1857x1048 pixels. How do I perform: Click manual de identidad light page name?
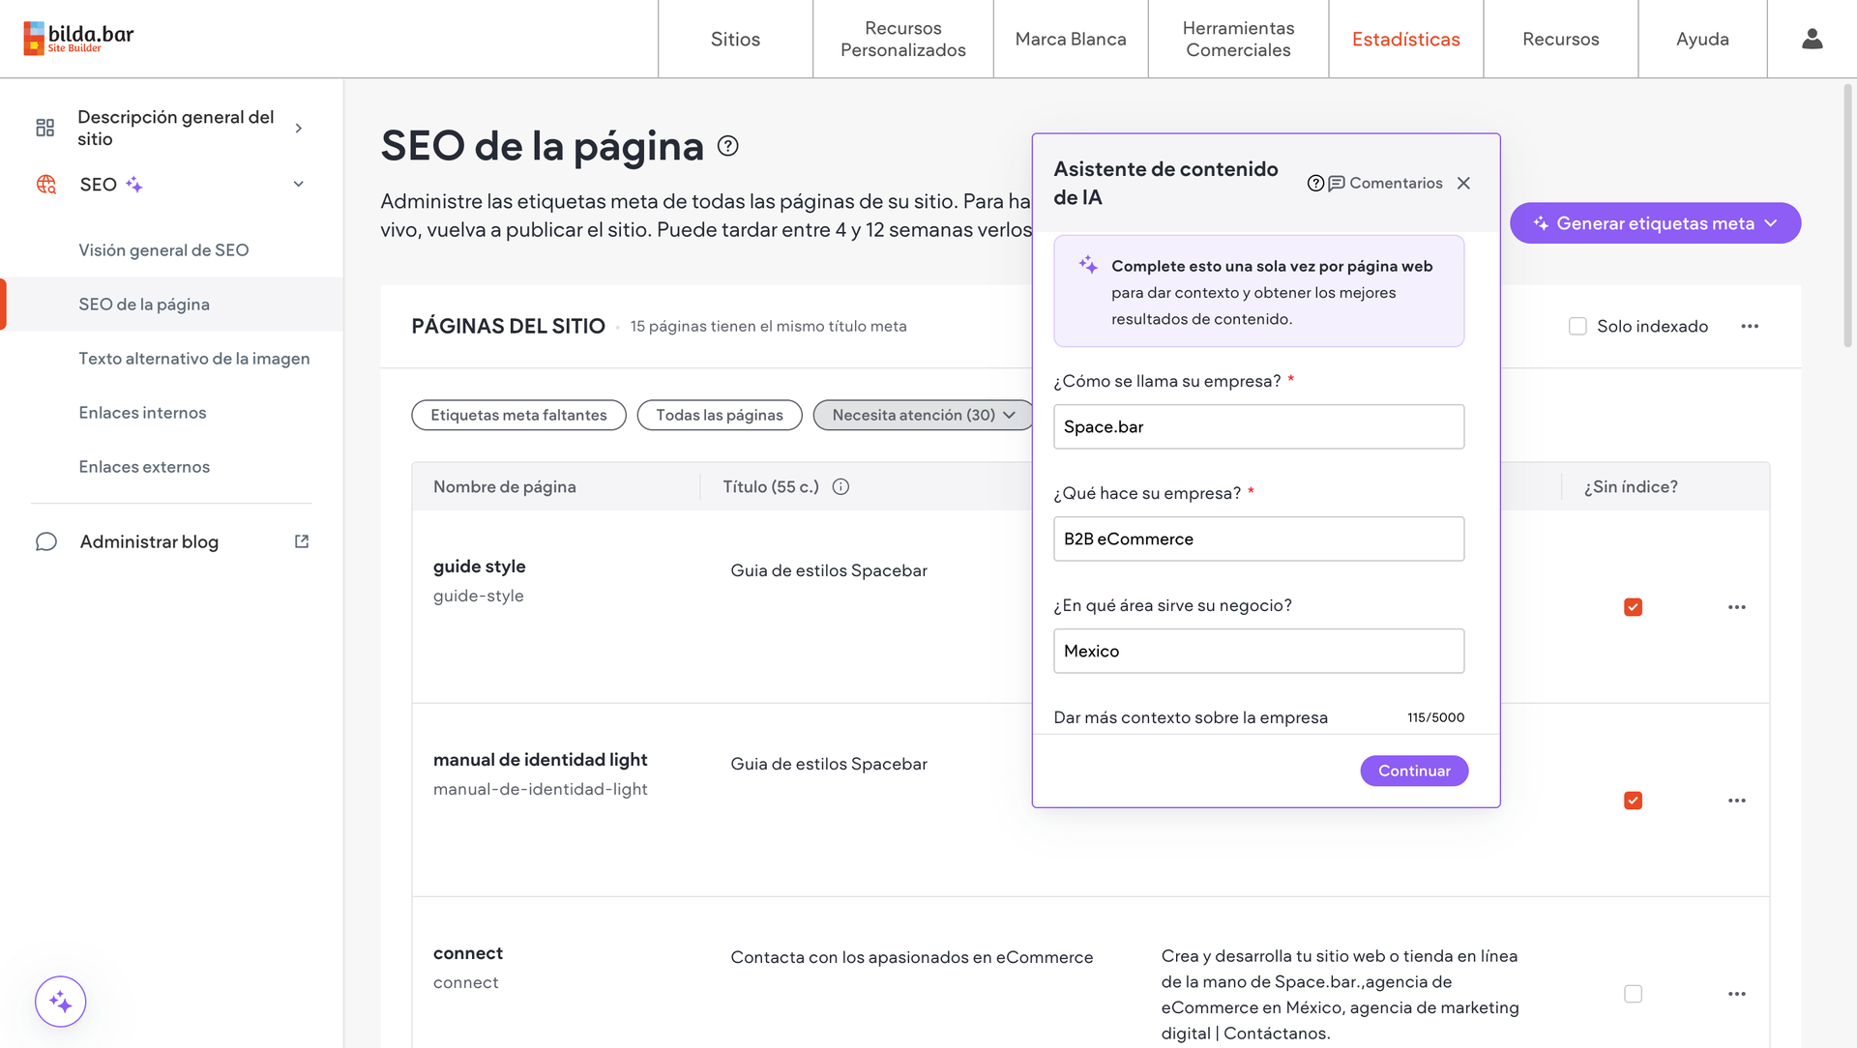540,760
